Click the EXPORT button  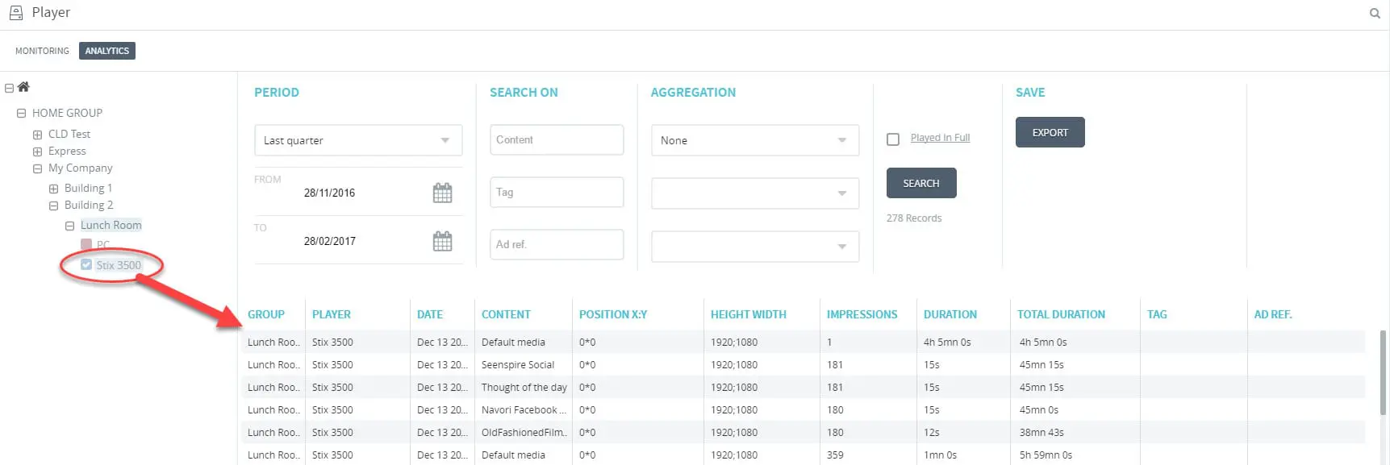click(x=1050, y=132)
